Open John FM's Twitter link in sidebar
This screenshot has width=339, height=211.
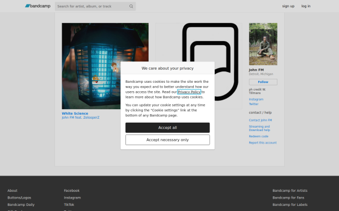(254, 104)
